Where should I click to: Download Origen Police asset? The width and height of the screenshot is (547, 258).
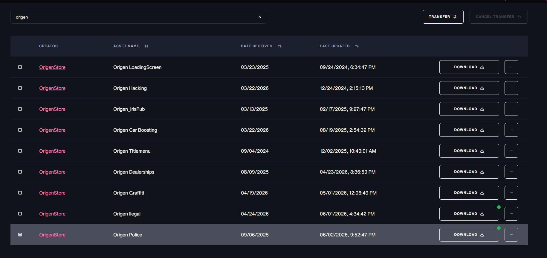(469, 235)
